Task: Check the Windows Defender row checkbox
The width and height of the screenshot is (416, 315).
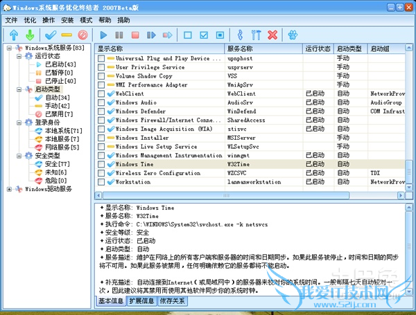Action: point(101,111)
